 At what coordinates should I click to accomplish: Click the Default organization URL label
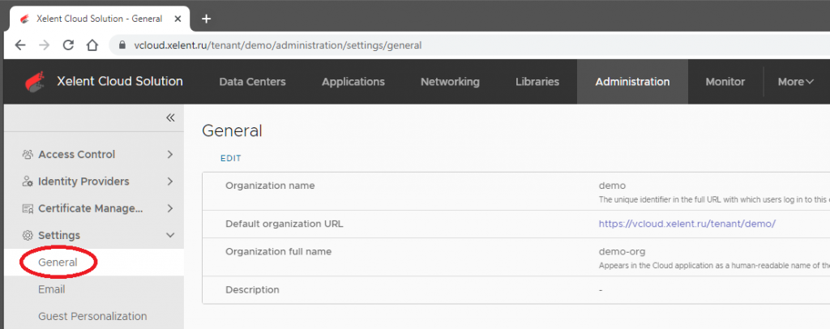coord(285,224)
